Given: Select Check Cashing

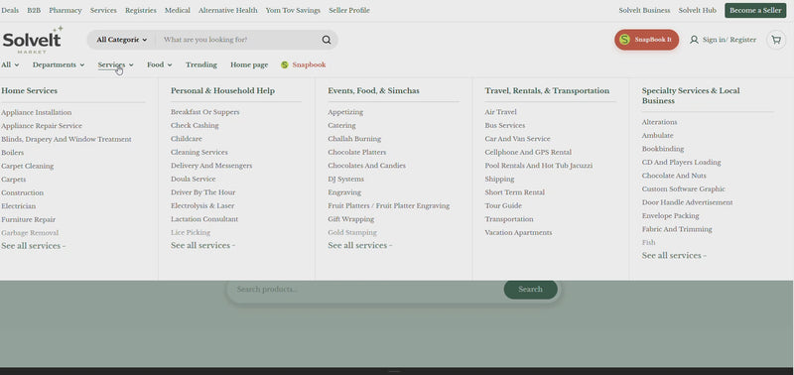Looking at the screenshot, I should (x=195, y=125).
